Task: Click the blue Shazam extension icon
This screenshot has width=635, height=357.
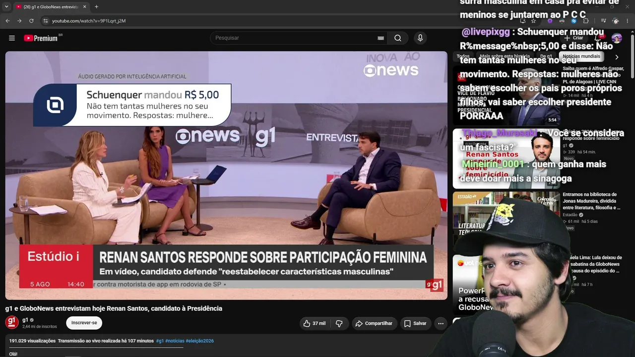Action: pos(573,21)
